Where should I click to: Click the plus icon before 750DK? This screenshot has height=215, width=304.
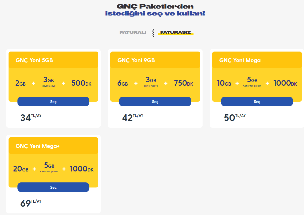coord(166,83)
